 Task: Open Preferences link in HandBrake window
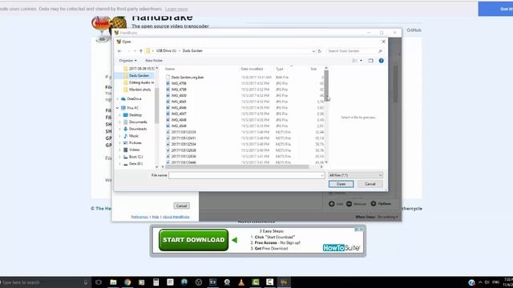tap(139, 217)
